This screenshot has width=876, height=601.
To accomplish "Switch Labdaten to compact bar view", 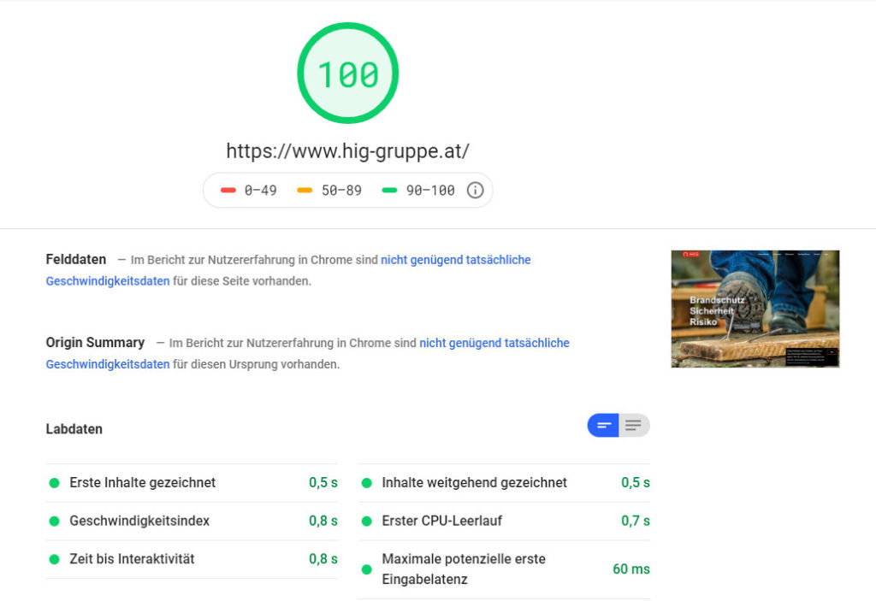I will point(603,426).
